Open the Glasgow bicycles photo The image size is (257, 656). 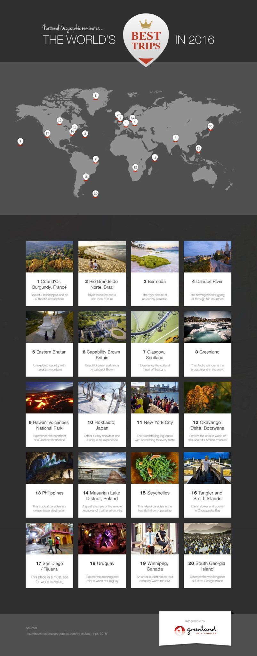[x=155, y=327]
